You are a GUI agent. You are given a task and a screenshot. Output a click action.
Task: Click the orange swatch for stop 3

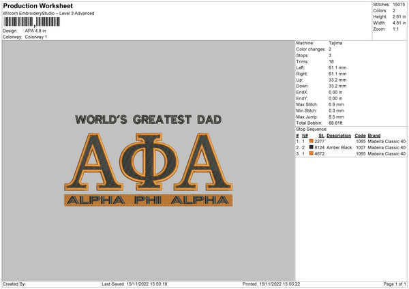[x=312, y=154]
